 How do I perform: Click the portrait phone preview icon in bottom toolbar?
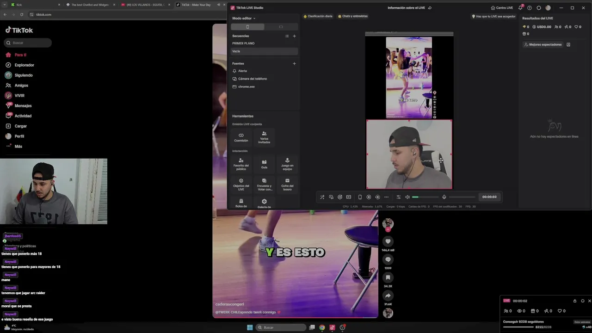360,197
